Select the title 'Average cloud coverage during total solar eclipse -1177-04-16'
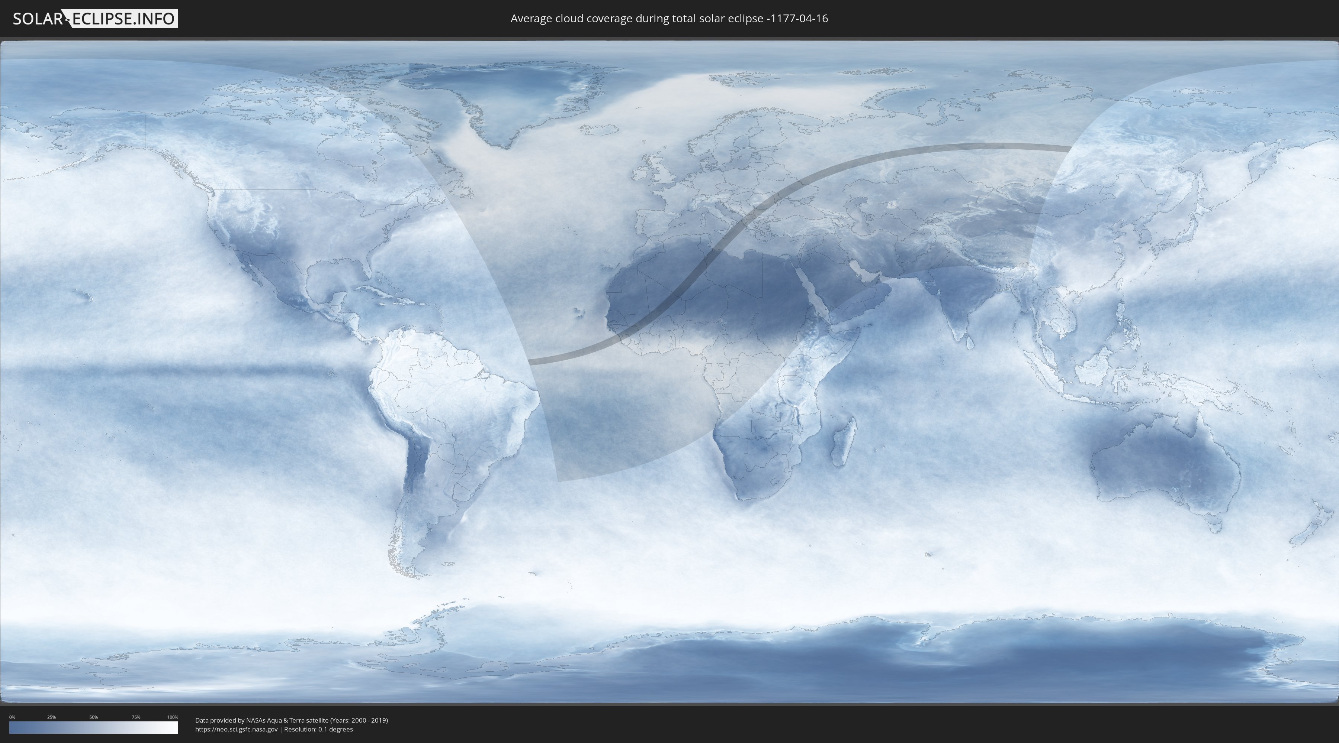 coord(669,19)
